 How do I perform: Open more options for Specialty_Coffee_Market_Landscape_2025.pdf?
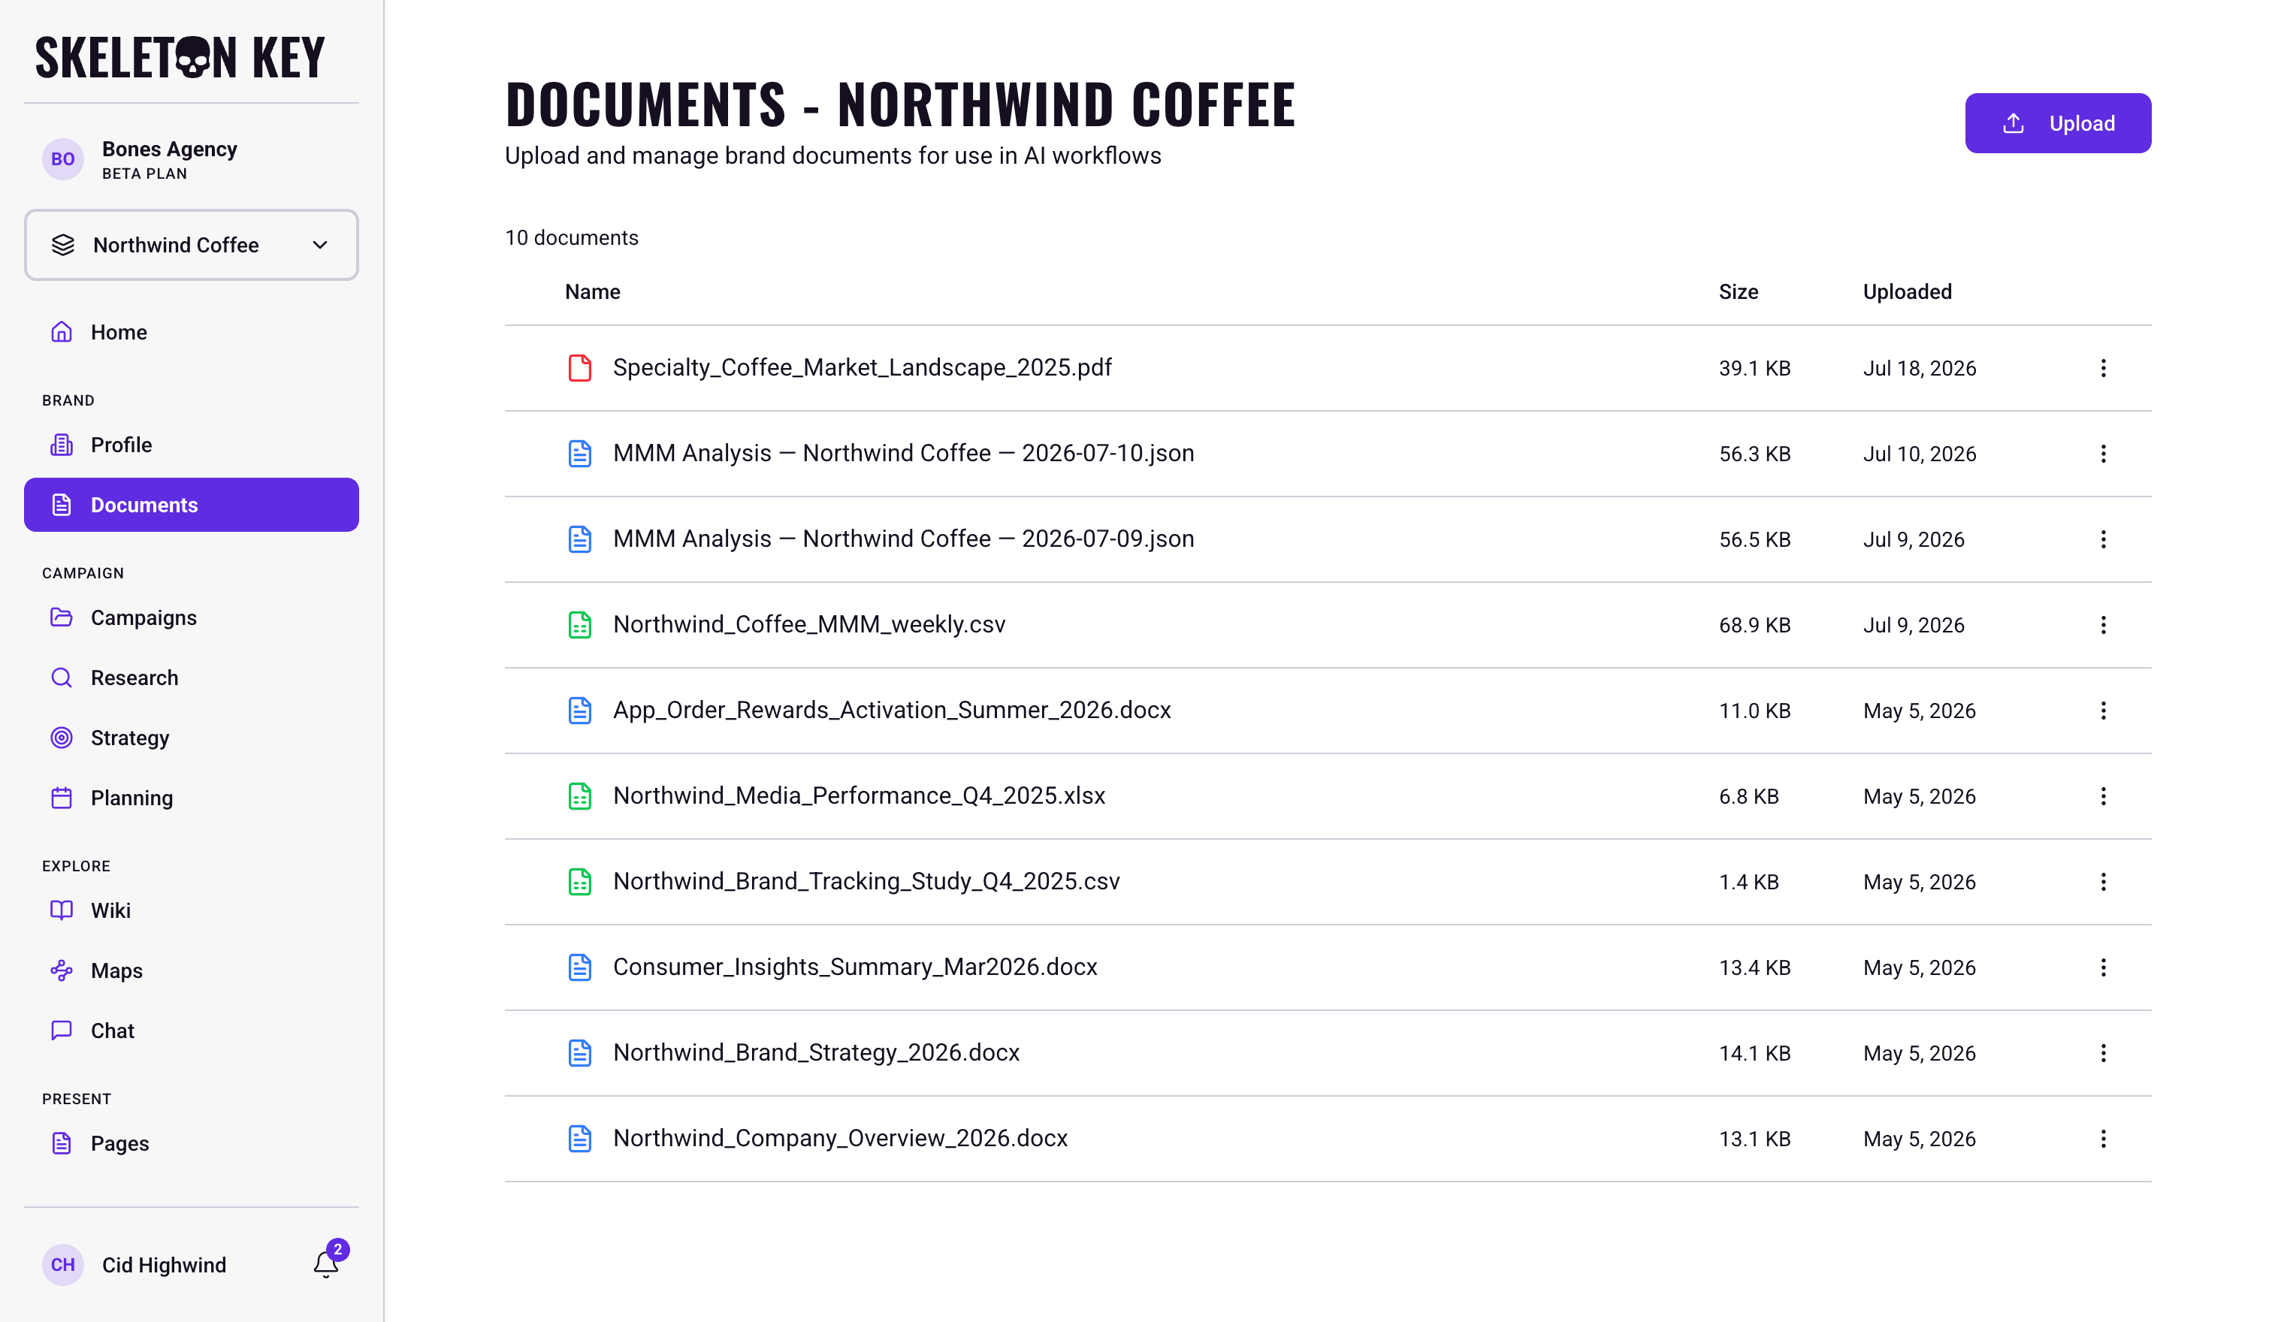2102,369
